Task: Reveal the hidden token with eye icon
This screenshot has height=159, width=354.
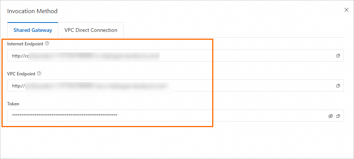Action: tap(330, 116)
